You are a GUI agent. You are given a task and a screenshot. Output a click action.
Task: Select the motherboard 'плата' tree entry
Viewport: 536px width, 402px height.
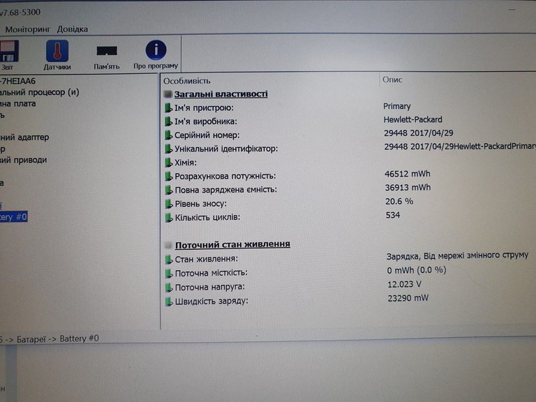coord(17,103)
